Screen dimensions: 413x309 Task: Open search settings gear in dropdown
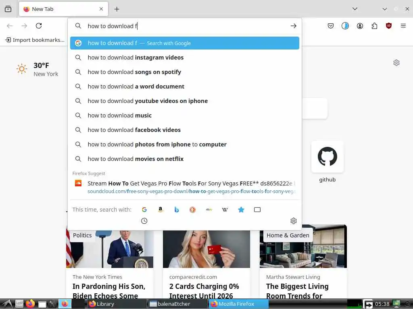(294, 221)
